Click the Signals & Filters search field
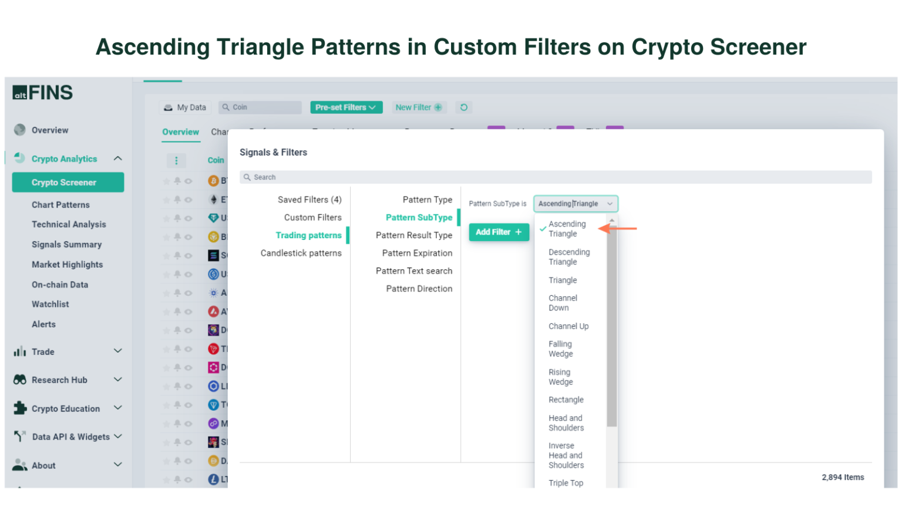The width and height of the screenshot is (902, 507). click(555, 177)
